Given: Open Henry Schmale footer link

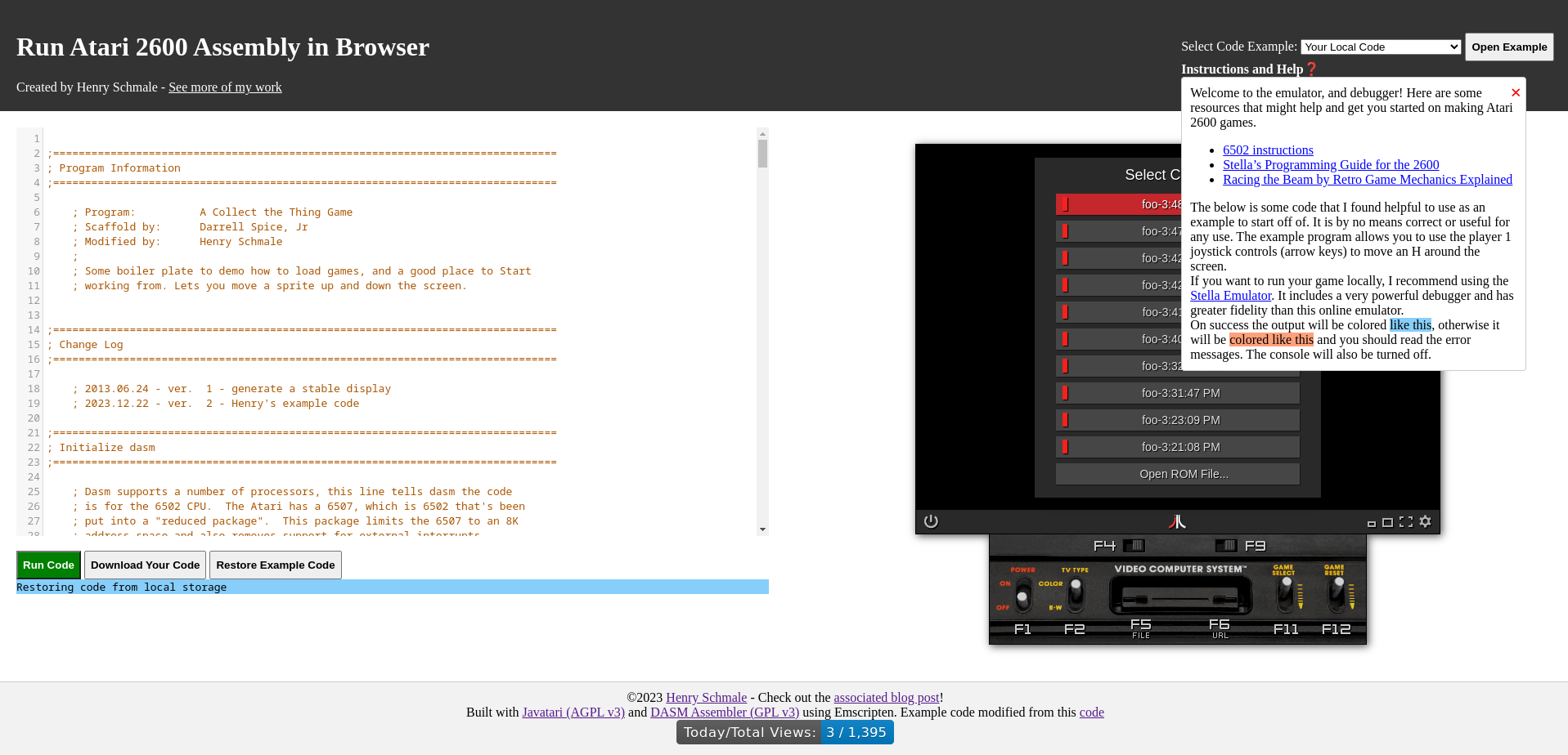Looking at the screenshot, I should click(x=706, y=698).
